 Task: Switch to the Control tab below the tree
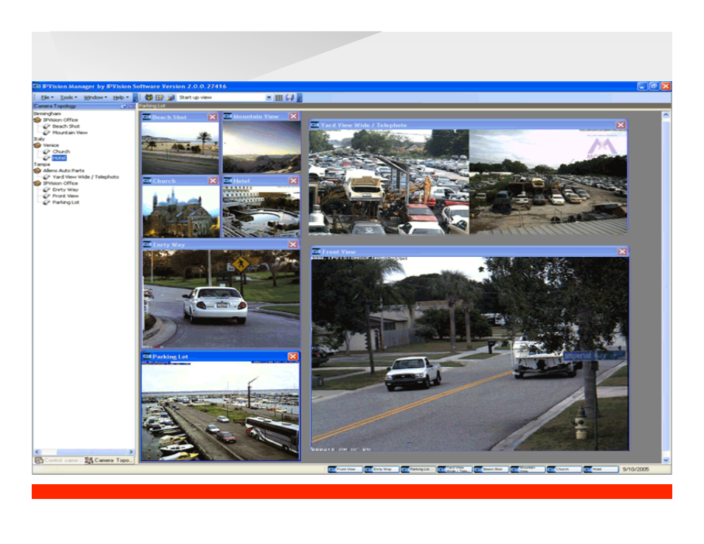(58, 461)
